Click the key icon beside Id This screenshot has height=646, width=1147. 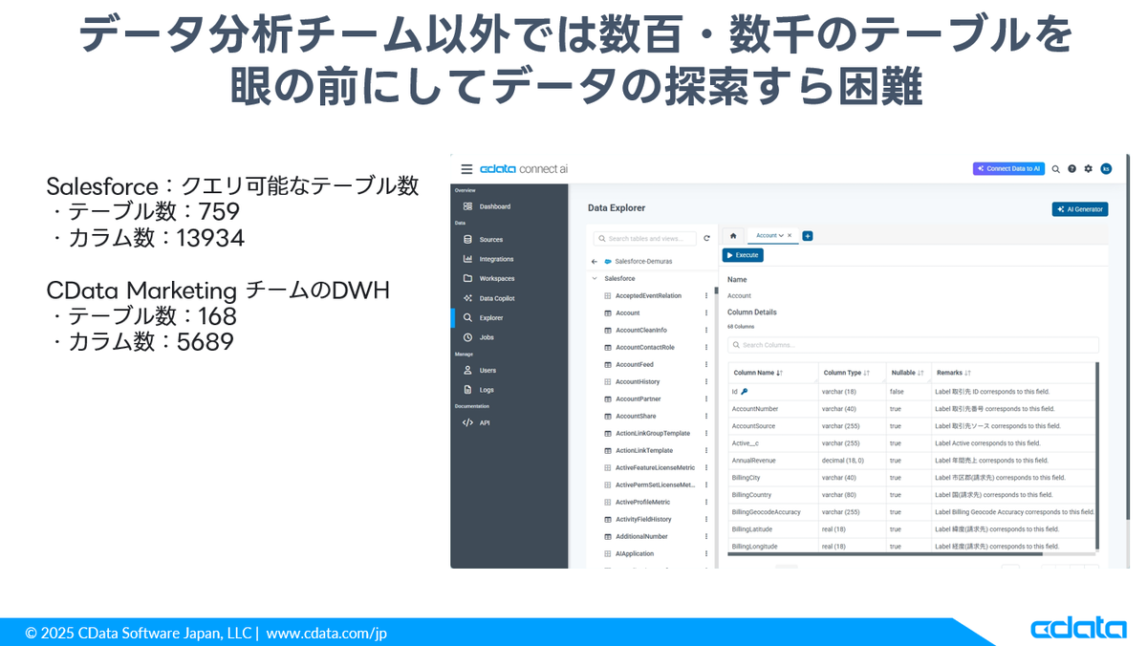point(745,391)
